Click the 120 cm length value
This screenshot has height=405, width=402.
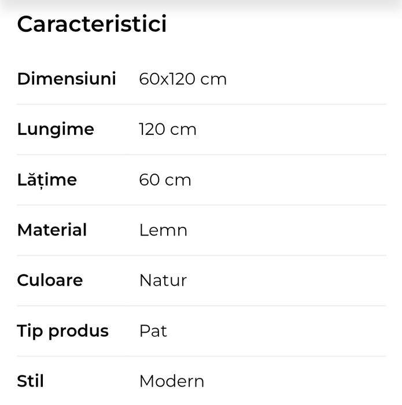tap(168, 129)
